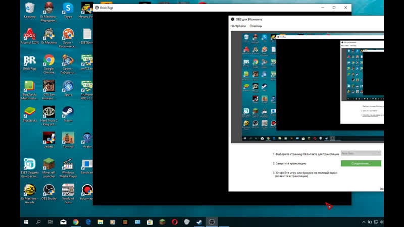404x227 pixels.
Task: Open File Explorer from the taskbar
Action: (100, 222)
